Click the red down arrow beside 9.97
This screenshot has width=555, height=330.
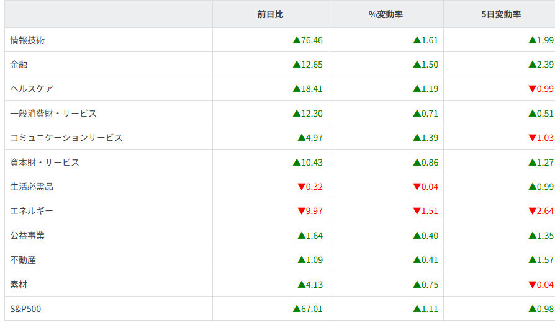301,212
